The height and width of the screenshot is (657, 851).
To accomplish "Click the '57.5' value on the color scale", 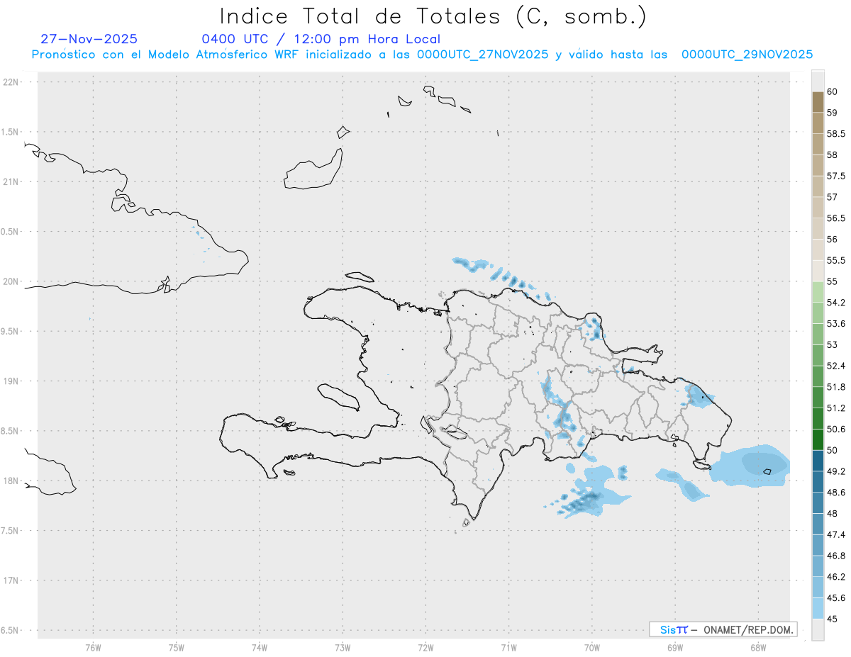I will [835, 176].
